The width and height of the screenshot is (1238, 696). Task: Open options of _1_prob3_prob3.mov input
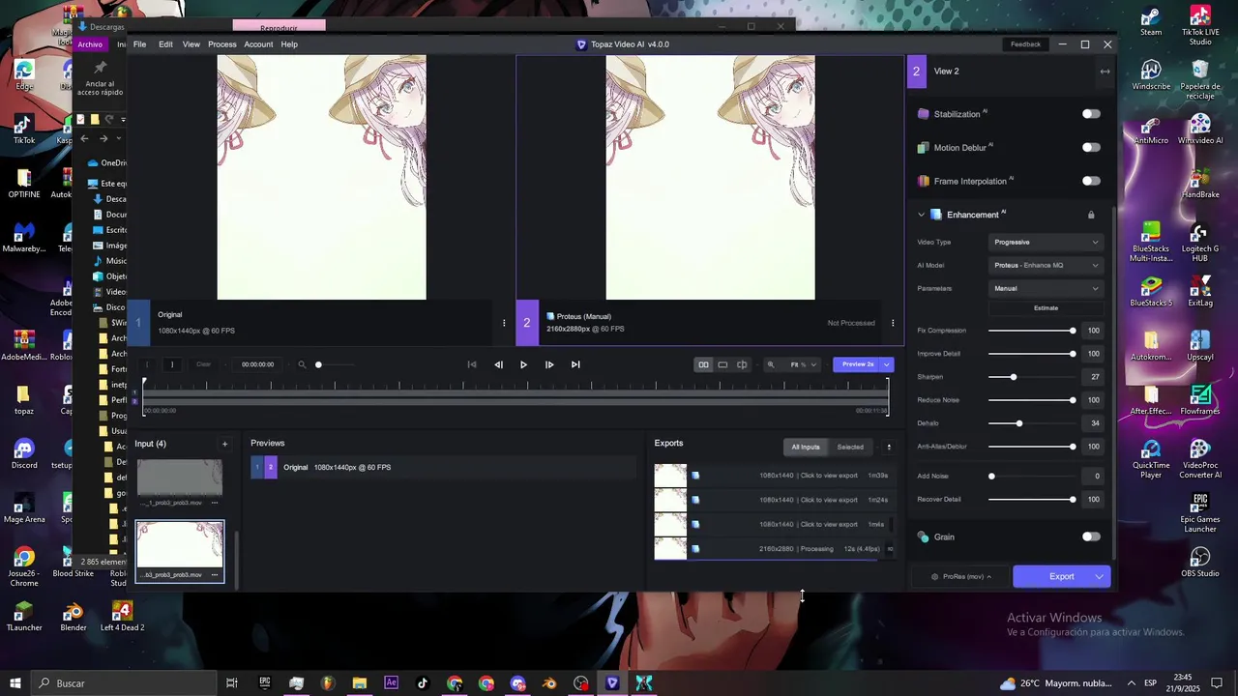[215, 503]
